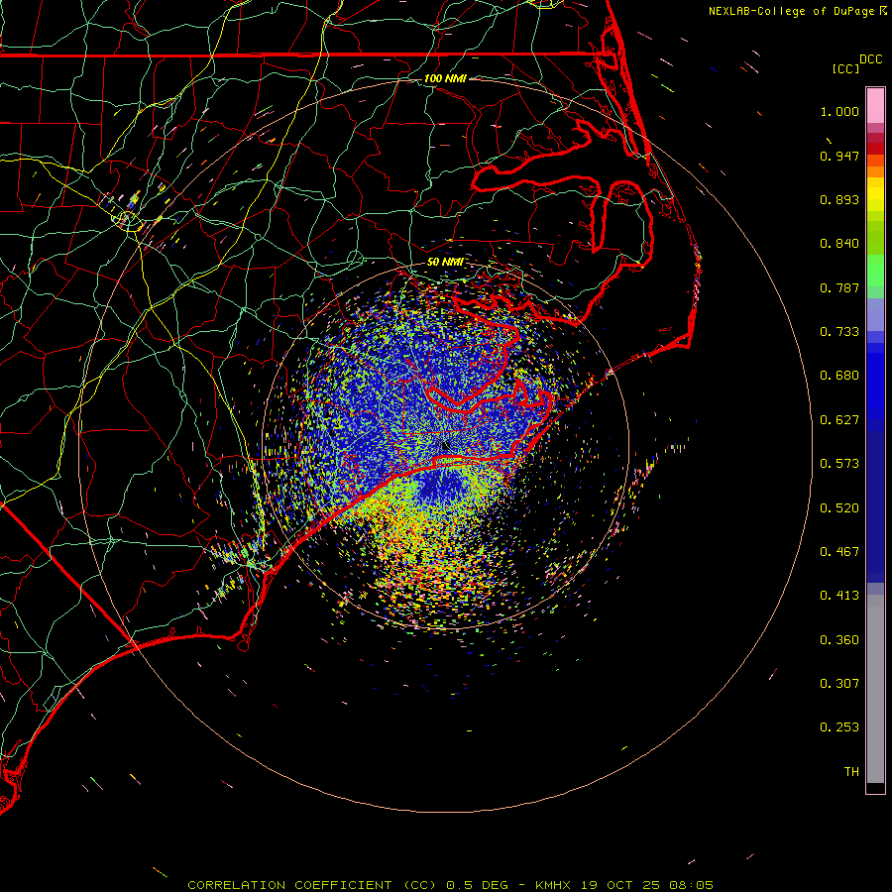Image resolution: width=892 pixels, height=892 pixels.
Task: Pick the red swatch on the color bar
Action: click(875, 149)
